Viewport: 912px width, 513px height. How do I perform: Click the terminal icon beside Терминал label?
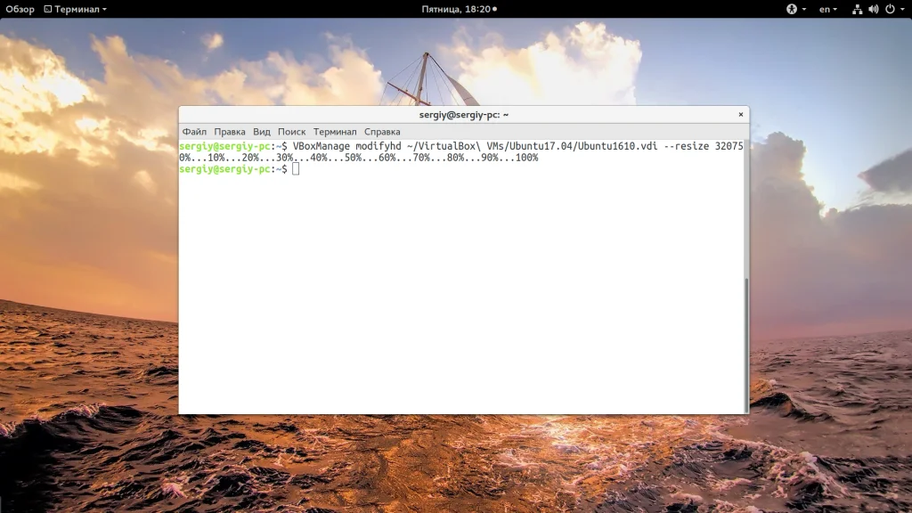pos(48,9)
